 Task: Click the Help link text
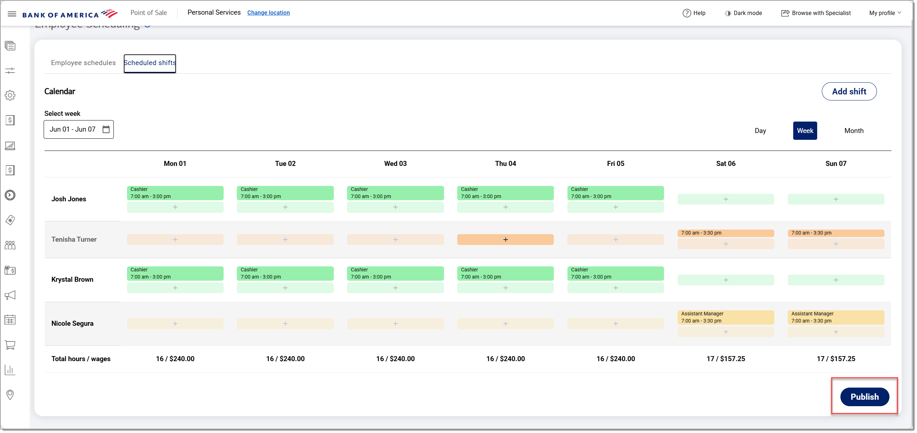pyautogui.click(x=699, y=13)
